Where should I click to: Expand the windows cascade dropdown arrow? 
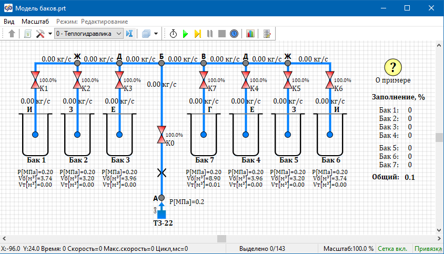pos(156,34)
